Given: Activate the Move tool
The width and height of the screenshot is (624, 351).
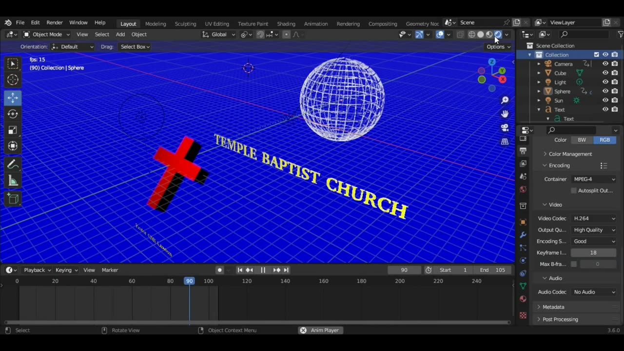Looking at the screenshot, I should pyautogui.click(x=13, y=98).
